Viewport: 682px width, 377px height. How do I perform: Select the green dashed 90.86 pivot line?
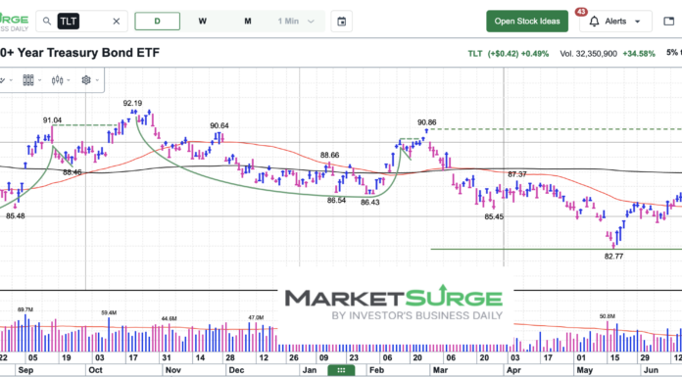556,129
